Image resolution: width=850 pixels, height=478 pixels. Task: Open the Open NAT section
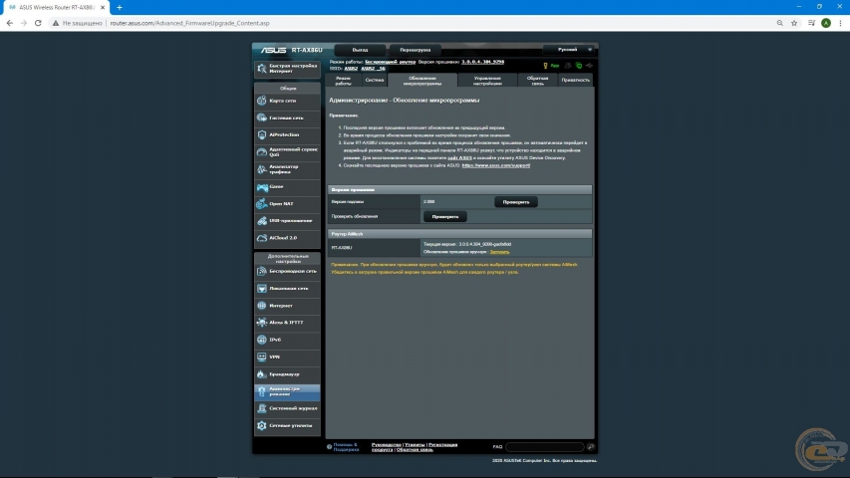[287, 204]
